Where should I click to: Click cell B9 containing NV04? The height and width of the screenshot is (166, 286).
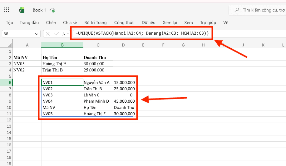click(x=62, y=101)
